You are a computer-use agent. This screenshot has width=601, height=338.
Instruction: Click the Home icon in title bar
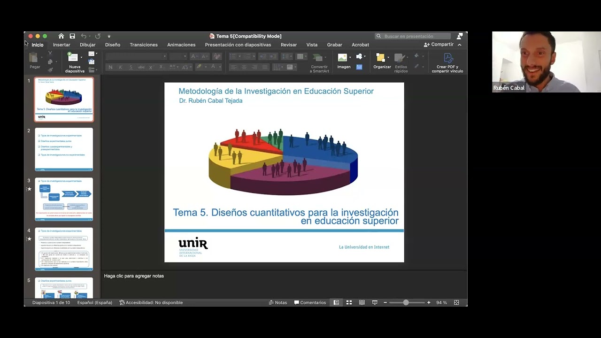(61, 36)
